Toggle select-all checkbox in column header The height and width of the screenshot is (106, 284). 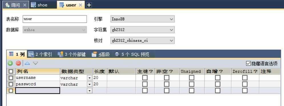pyautogui.click(x=11, y=71)
